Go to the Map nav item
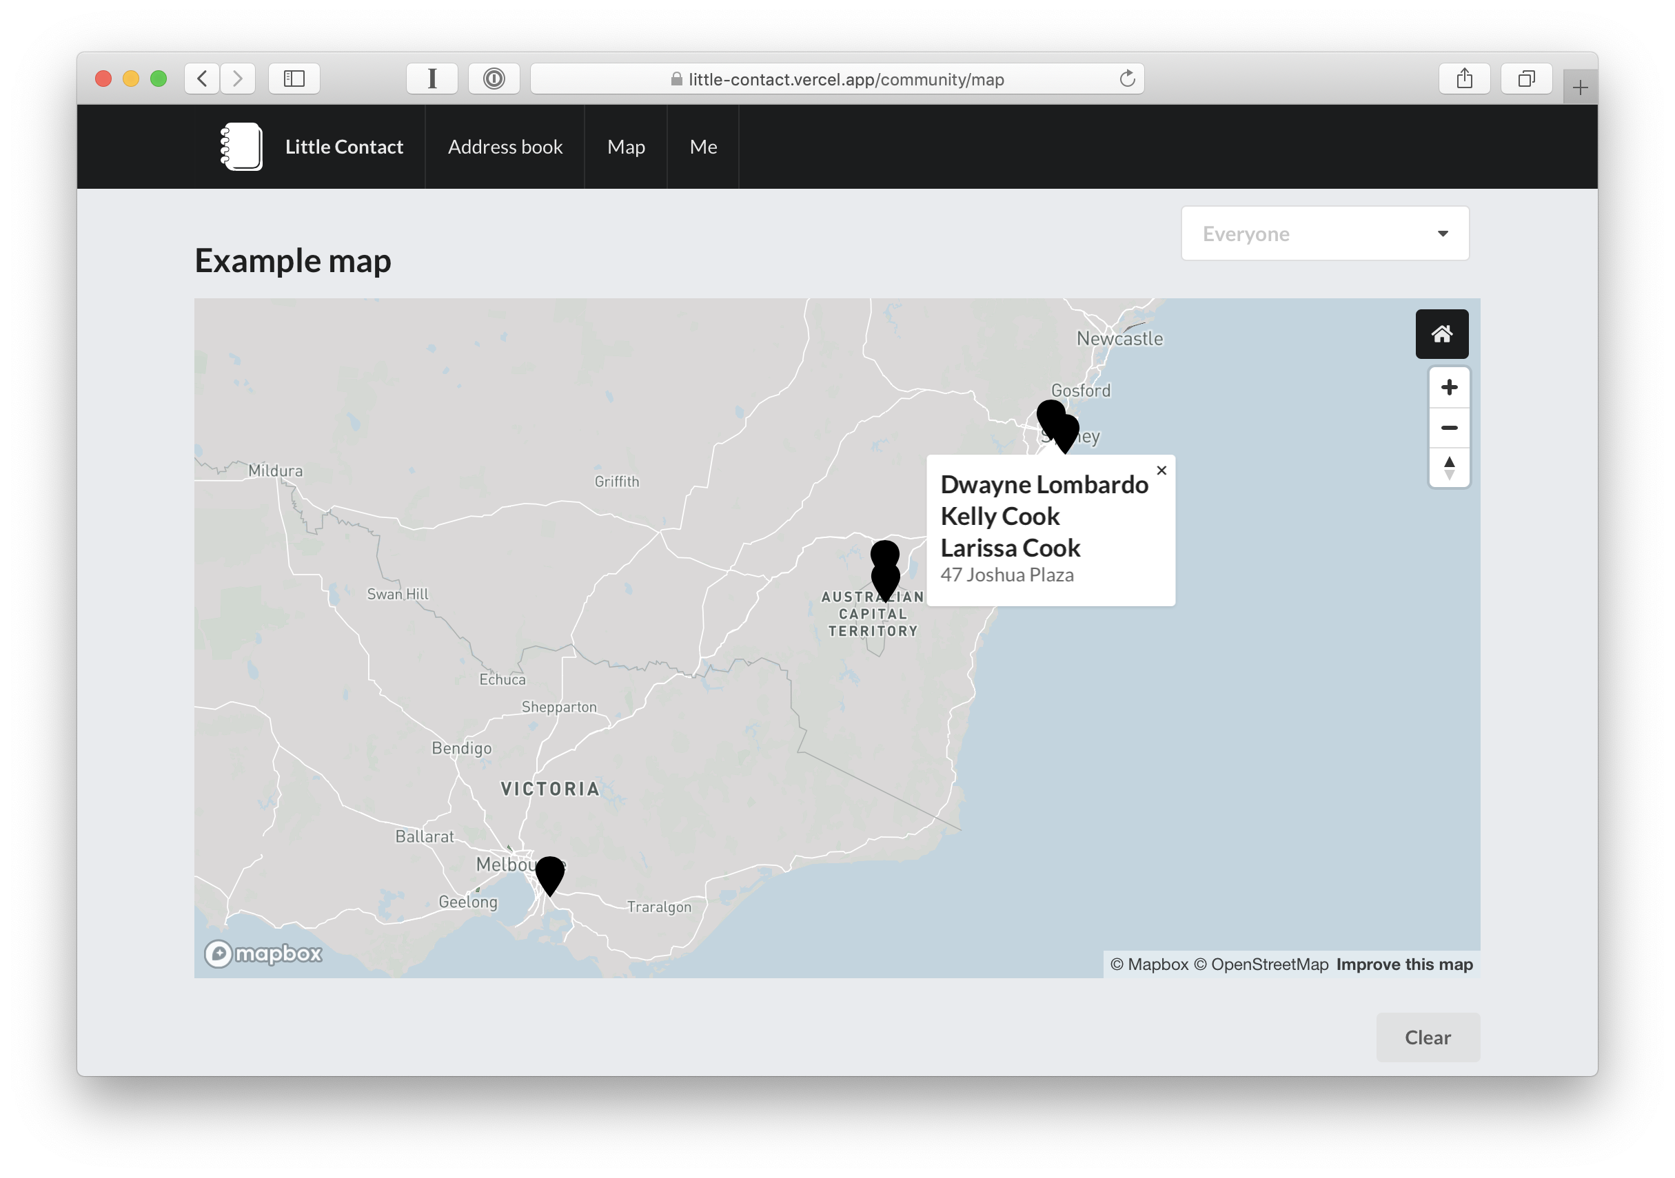This screenshot has height=1178, width=1675. pos(625,147)
